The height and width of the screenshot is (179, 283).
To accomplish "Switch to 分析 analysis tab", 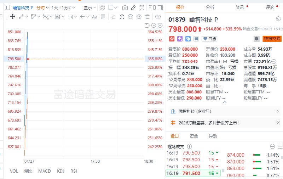I will click(x=210, y=7).
